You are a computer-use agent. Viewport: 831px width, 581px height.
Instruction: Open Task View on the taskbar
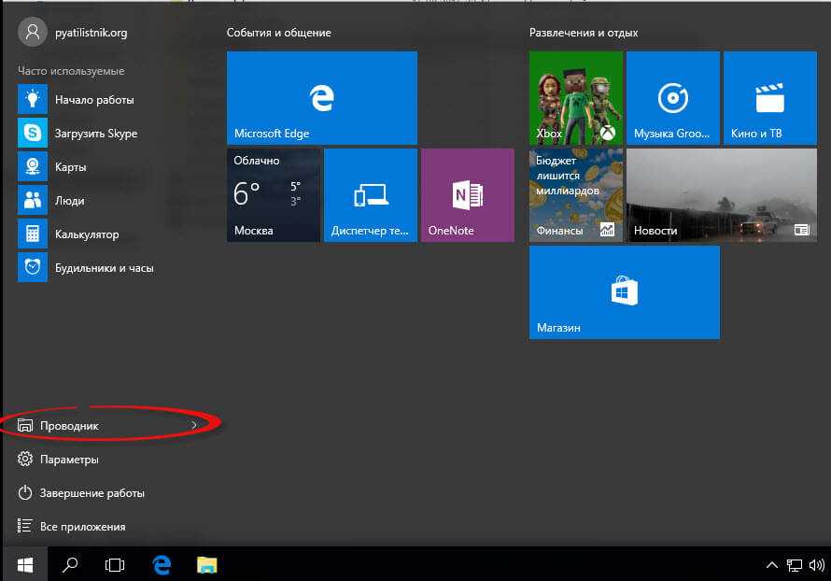click(115, 565)
